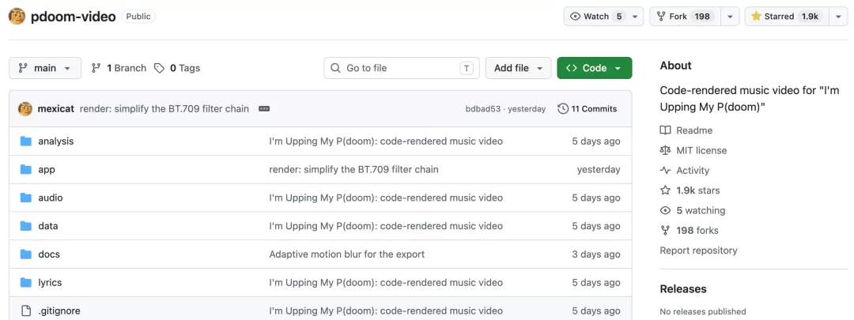
Task: Open the MIT license link
Action: [693, 151]
